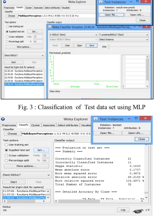The width and height of the screenshot is (154, 216).
Task: Select result entry 21:57:33 functions.MultilayerPerceptron
Action: pos(24,194)
